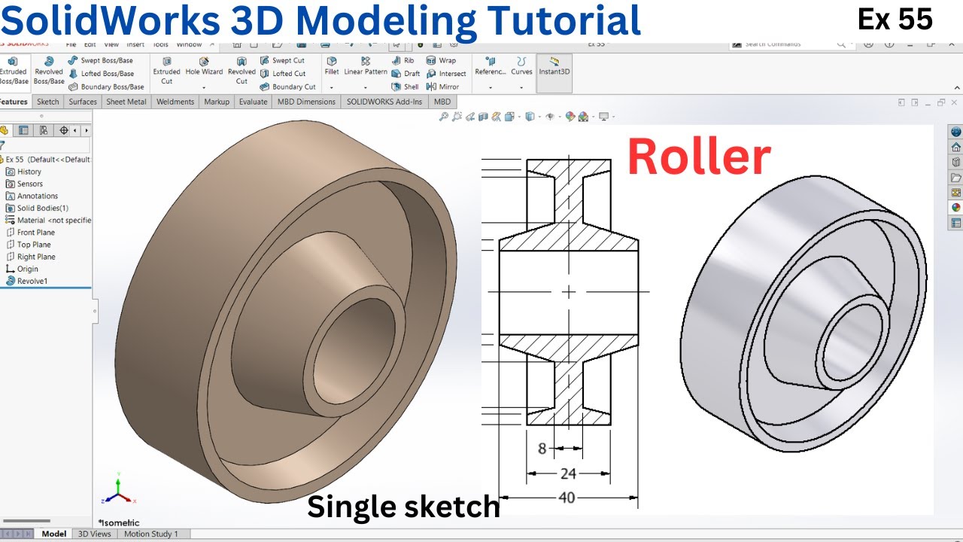Select the Revolved Boss/Base tool
963x542 pixels.
click(x=49, y=71)
